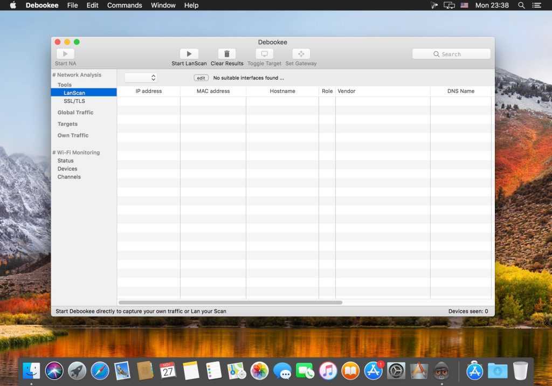Open the interface selection dropdown
Screen dimensions: 552x386
[x=141, y=78]
